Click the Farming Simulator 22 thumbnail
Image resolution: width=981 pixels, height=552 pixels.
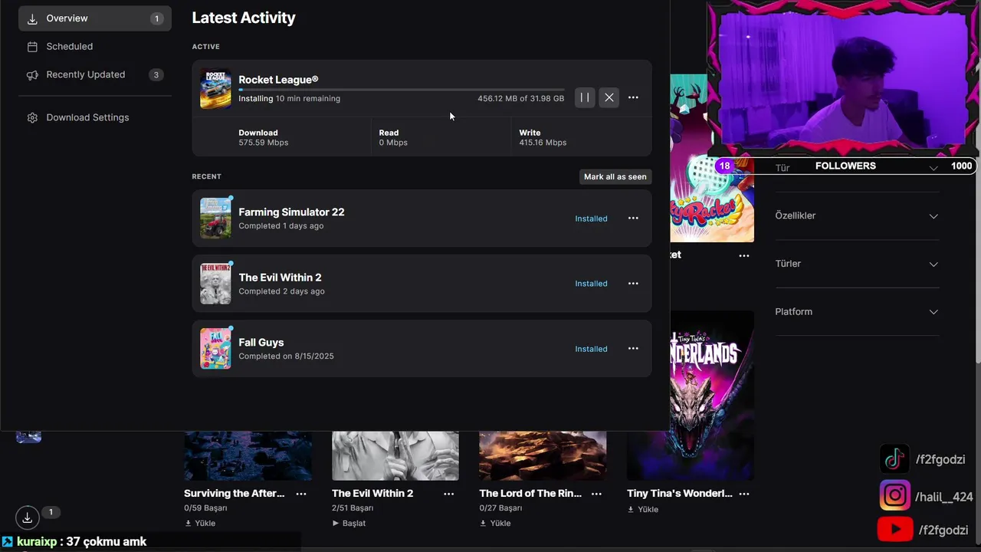click(x=215, y=219)
